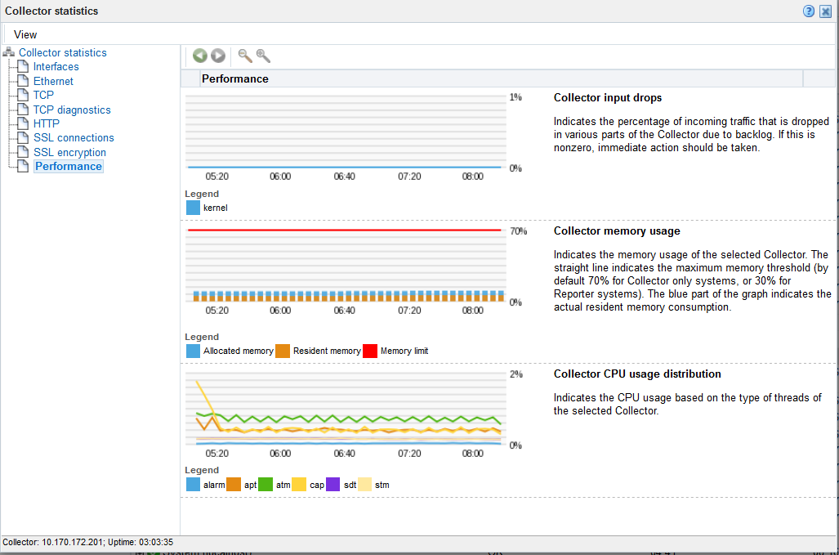Open the TCP statistics page
This screenshot has height=555, width=839.
tap(43, 95)
